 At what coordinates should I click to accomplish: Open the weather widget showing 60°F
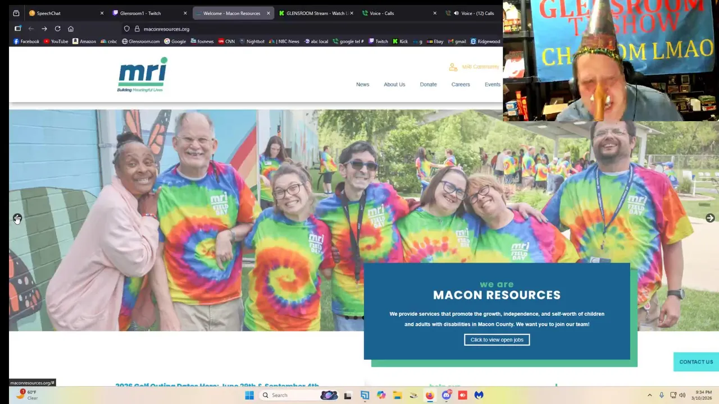[26, 395]
